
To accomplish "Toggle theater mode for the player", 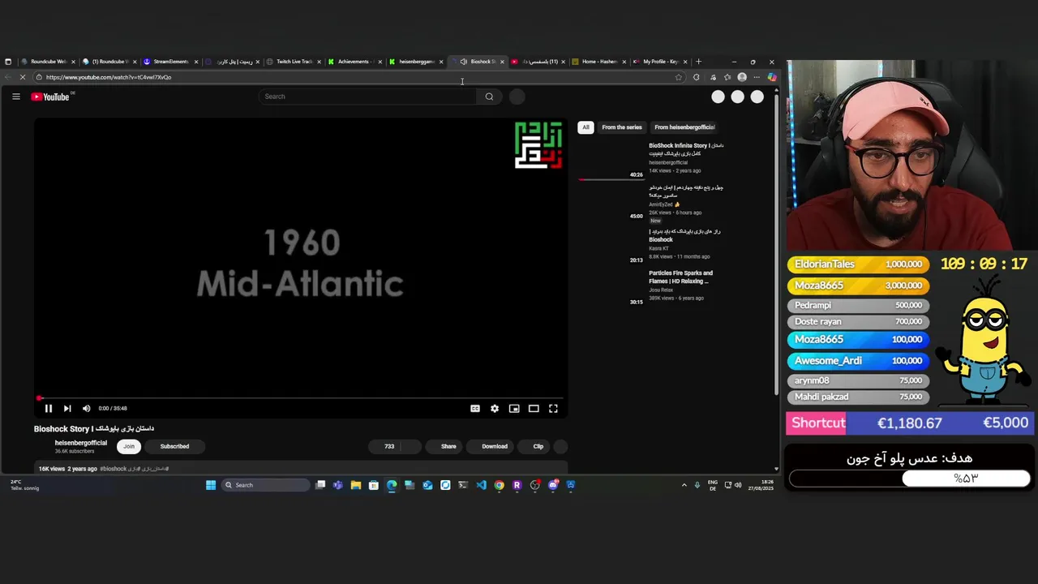I will (534, 409).
